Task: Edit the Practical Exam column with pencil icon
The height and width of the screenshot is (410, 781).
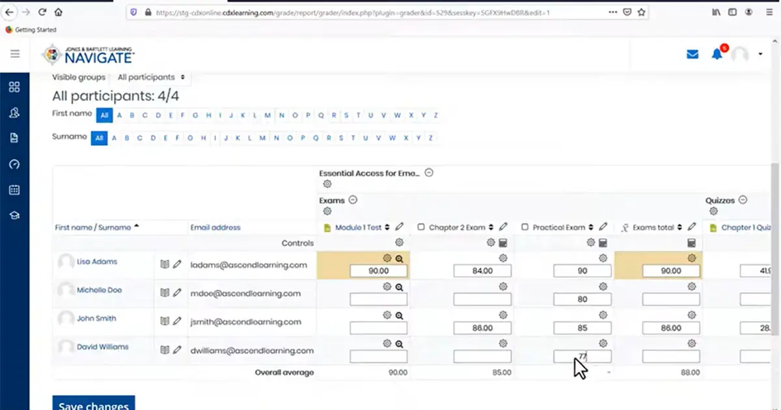Action: pos(603,226)
